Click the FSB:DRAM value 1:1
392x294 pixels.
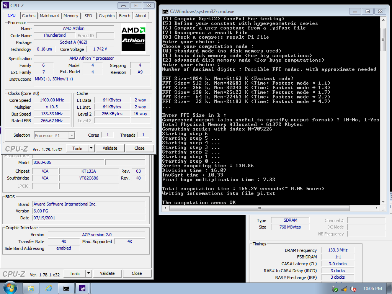[x=338, y=257]
